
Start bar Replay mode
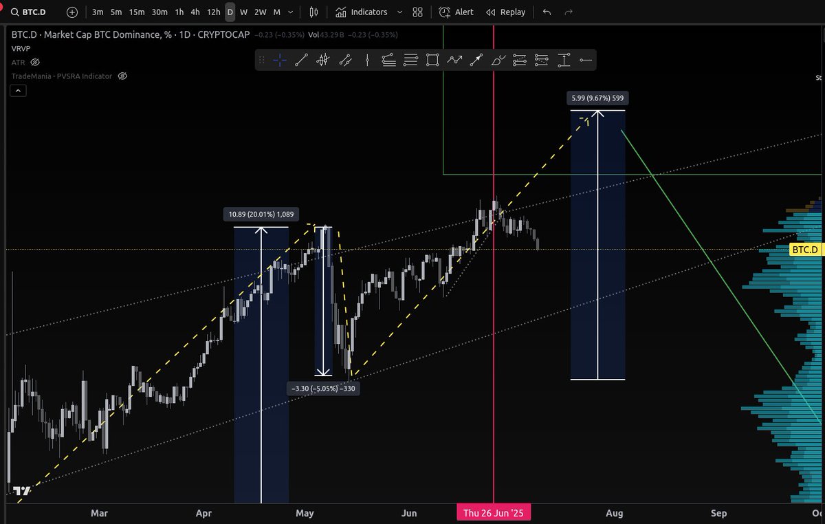(x=506, y=12)
